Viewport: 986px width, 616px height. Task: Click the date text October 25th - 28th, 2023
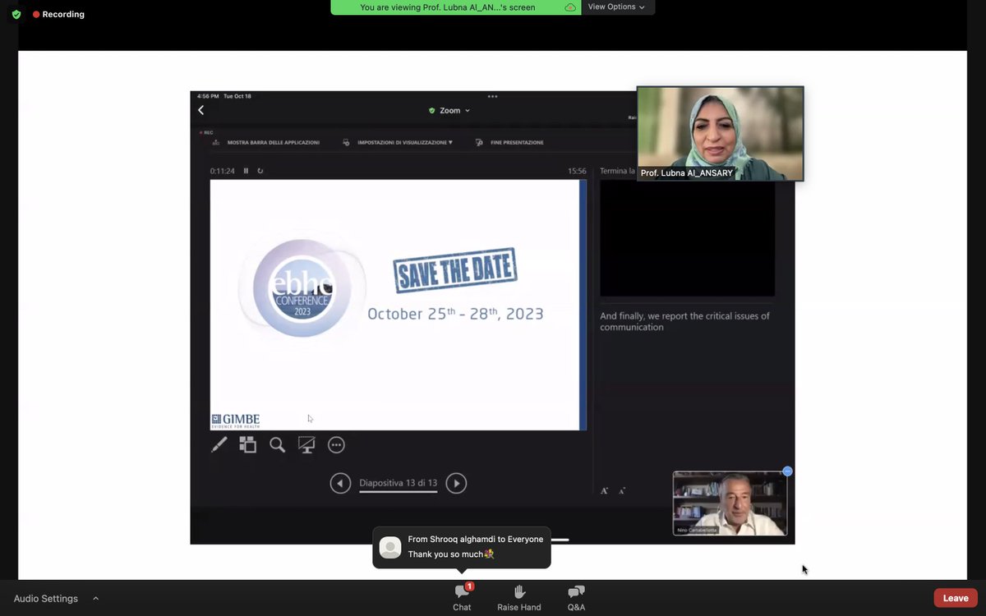pyautogui.click(x=455, y=314)
